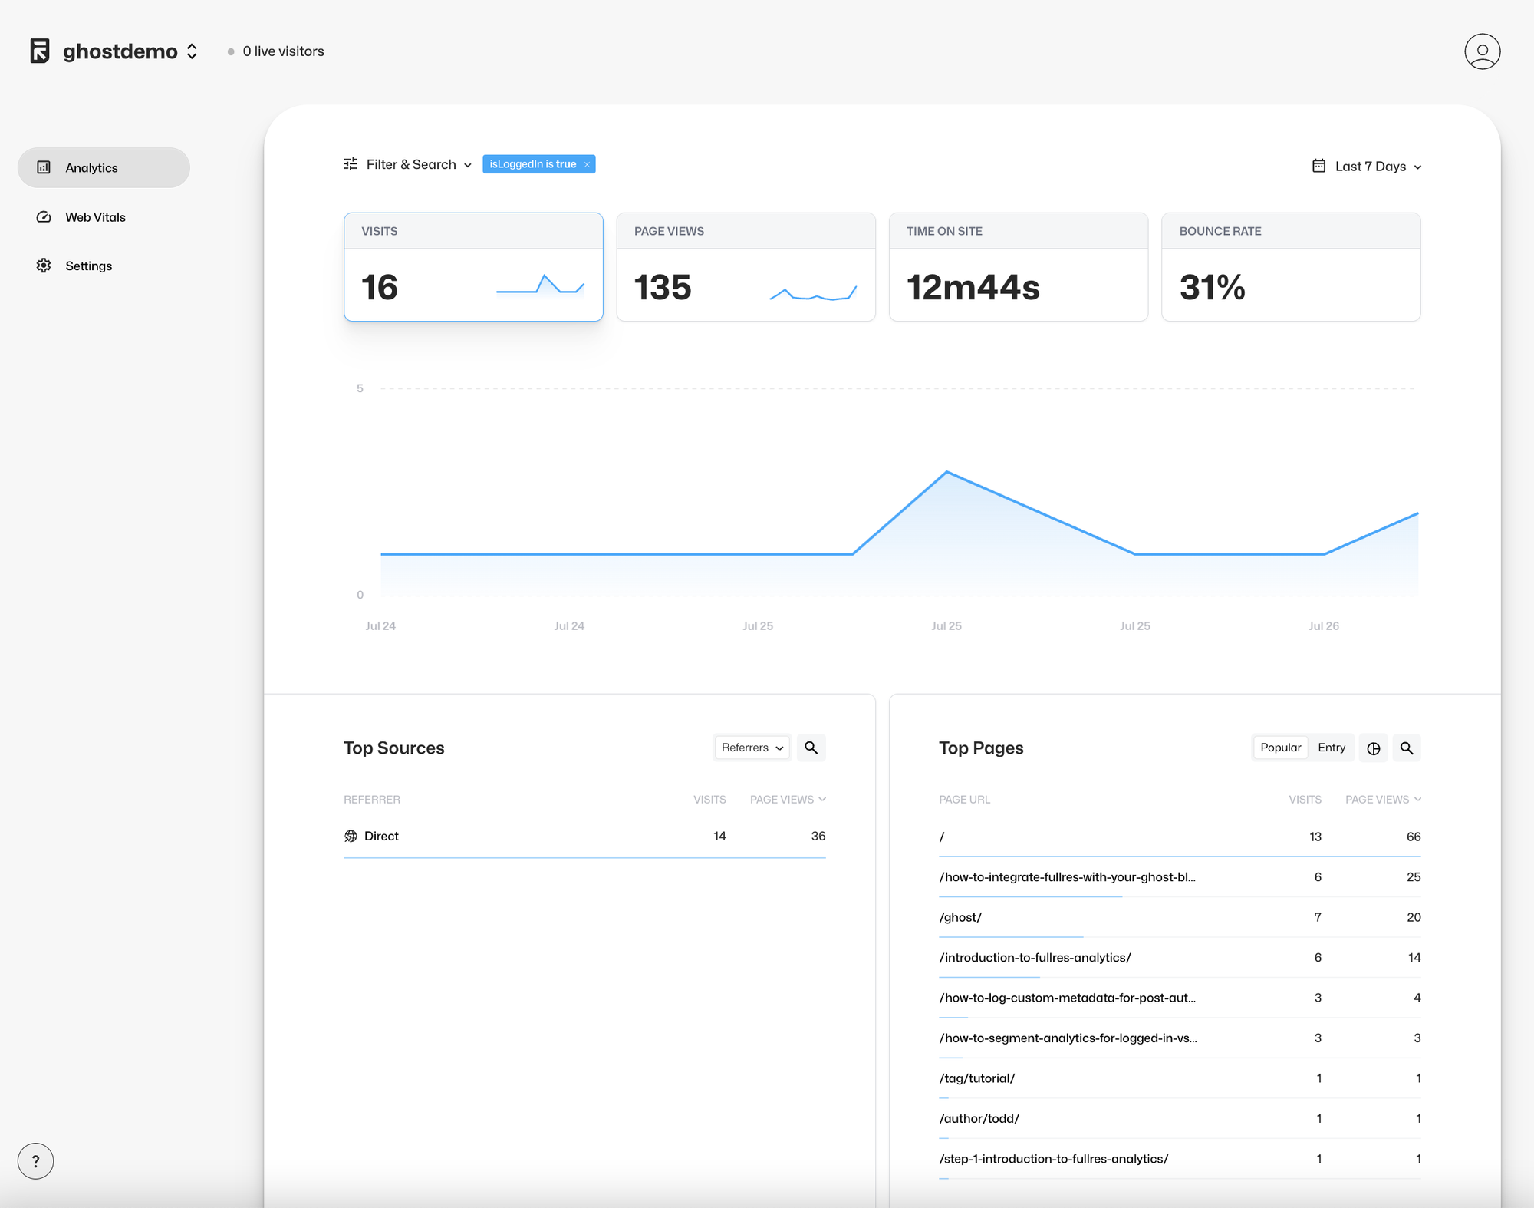Click the user profile avatar icon
Image resolution: width=1534 pixels, height=1208 pixels.
tap(1482, 51)
